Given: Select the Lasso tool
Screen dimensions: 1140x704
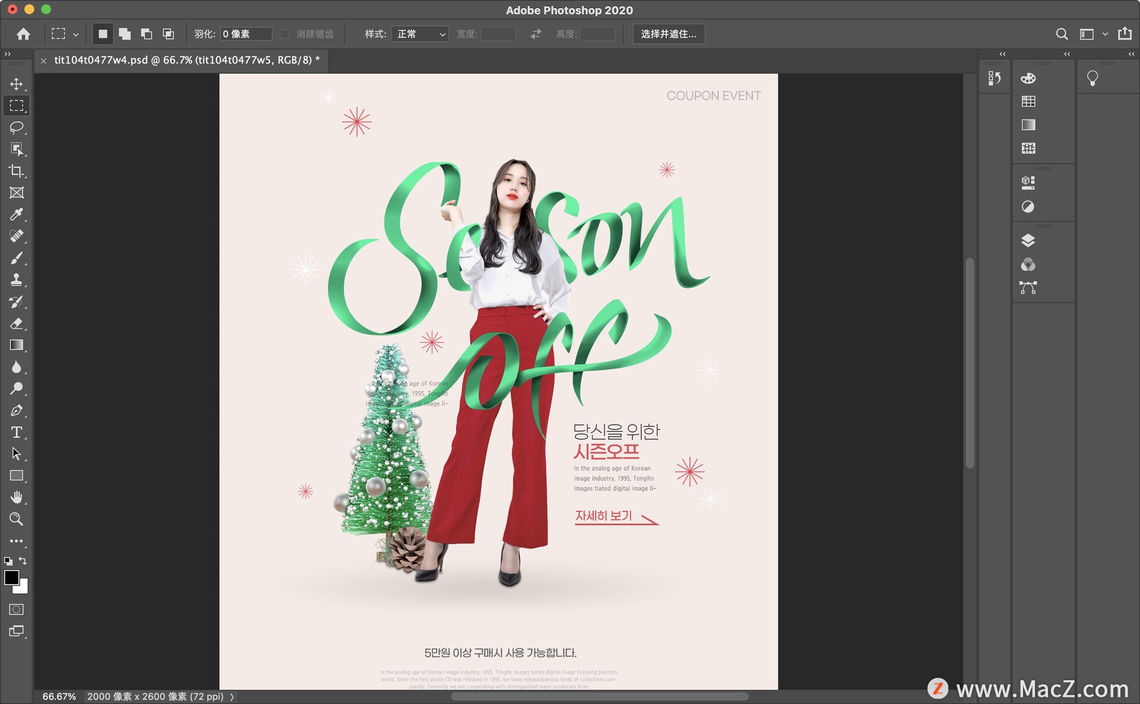Looking at the screenshot, I should [x=16, y=127].
